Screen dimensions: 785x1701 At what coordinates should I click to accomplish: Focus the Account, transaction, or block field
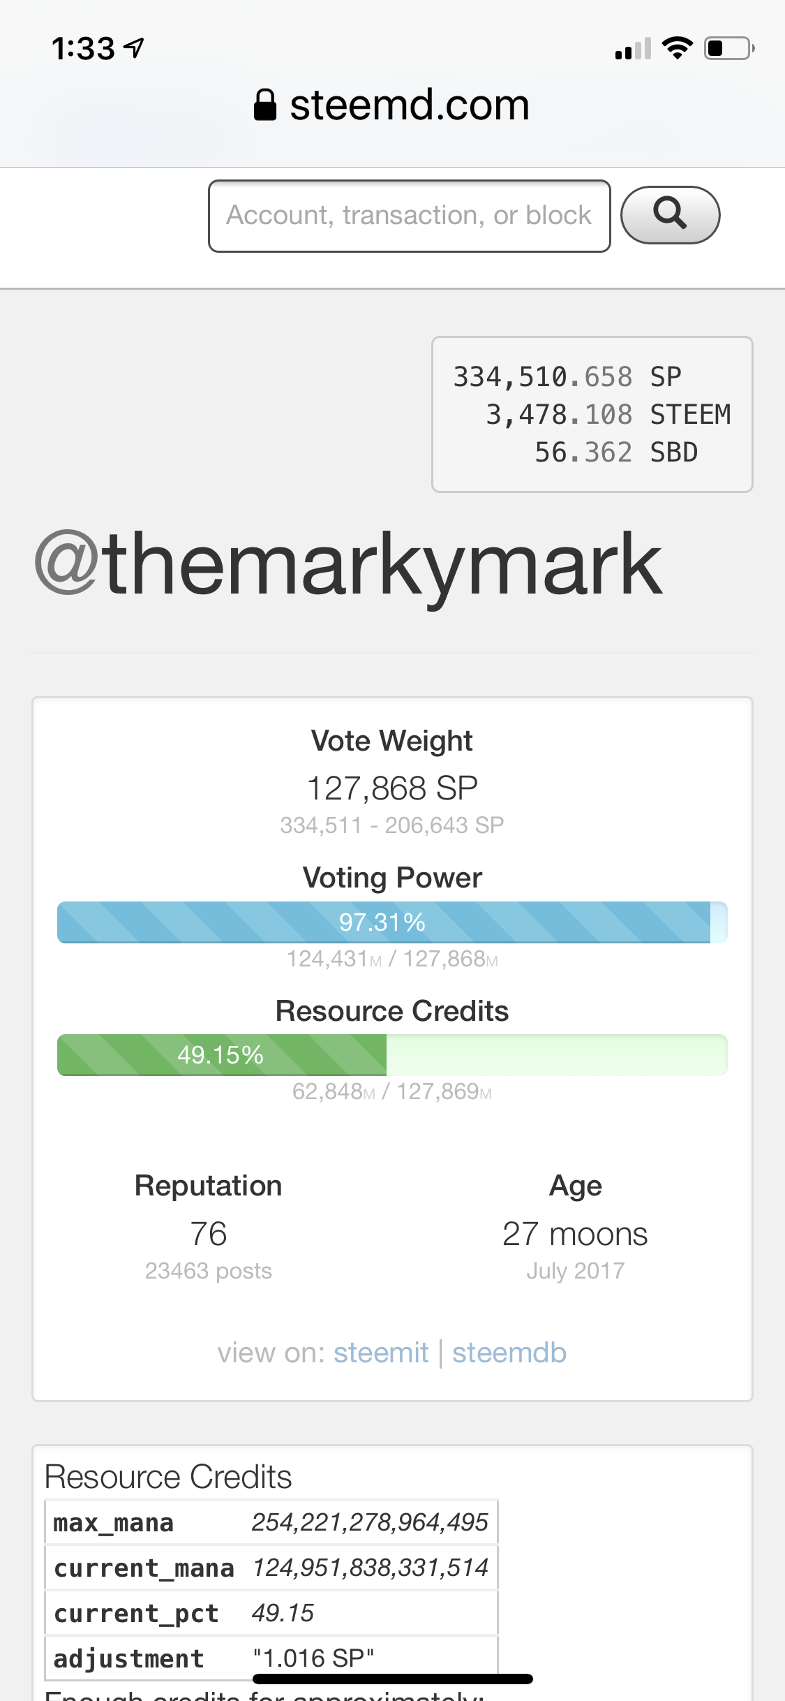tap(410, 216)
